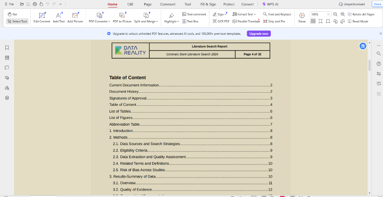Select the Pan tool
The height and width of the screenshot is (197, 383).
coord(12,15)
